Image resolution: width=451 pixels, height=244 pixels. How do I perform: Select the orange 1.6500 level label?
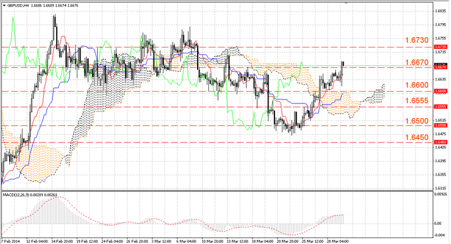pos(417,121)
